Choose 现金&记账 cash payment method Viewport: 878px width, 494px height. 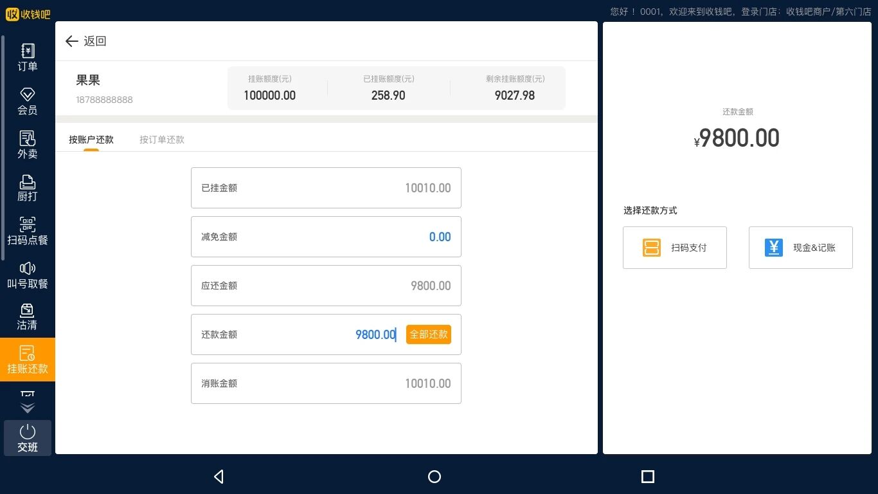pos(800,248)
